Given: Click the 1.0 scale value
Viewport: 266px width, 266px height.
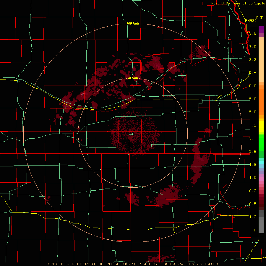Looking at the screenshot, I should 253,178.
